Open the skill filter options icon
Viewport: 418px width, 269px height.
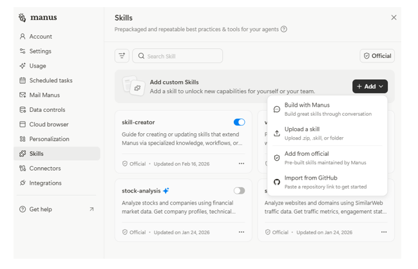(x=122, y=55)
